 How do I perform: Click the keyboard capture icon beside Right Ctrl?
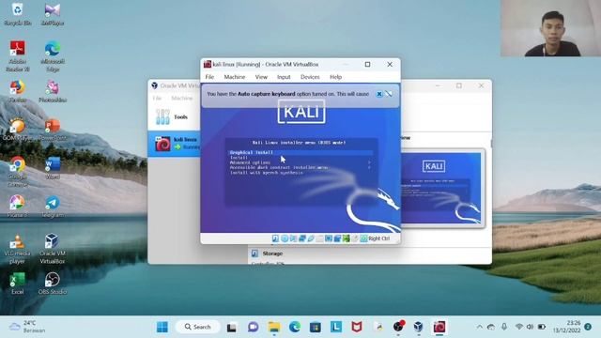[x=363, y=238]
